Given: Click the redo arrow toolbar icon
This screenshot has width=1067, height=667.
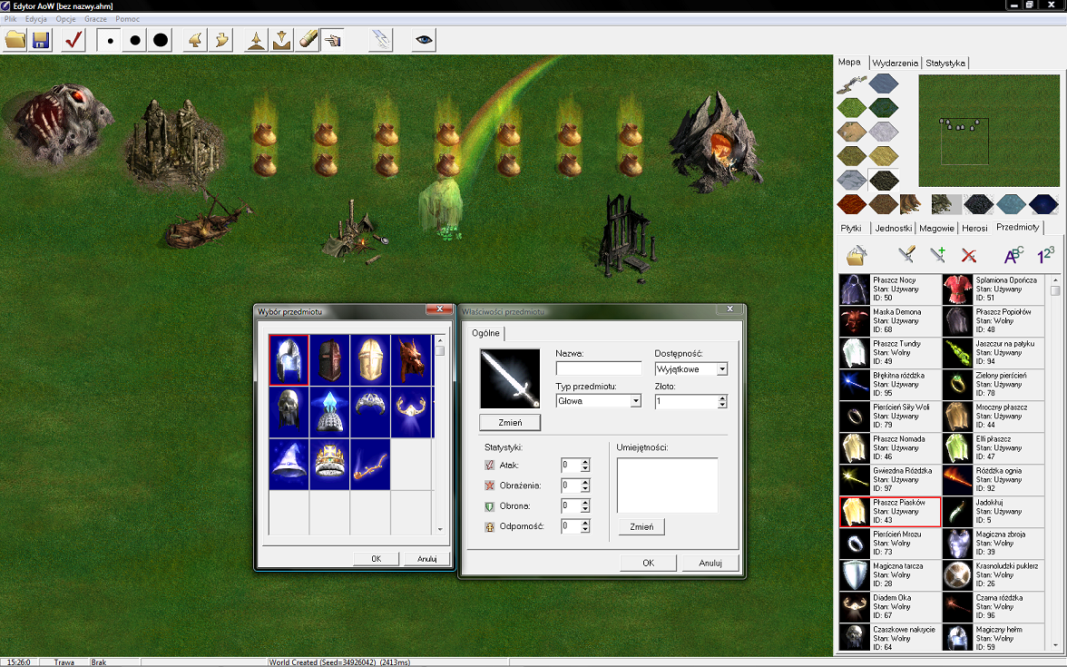Looking at the screenshot, I should pyautogui.click(x=221, y=40).
